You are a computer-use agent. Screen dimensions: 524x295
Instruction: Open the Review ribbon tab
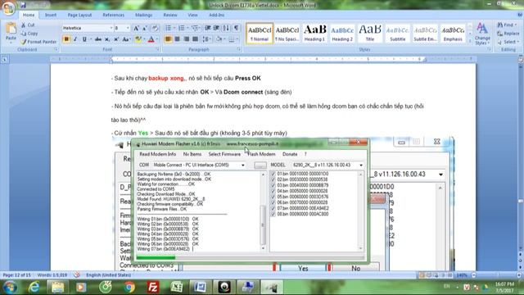[170, 15]
